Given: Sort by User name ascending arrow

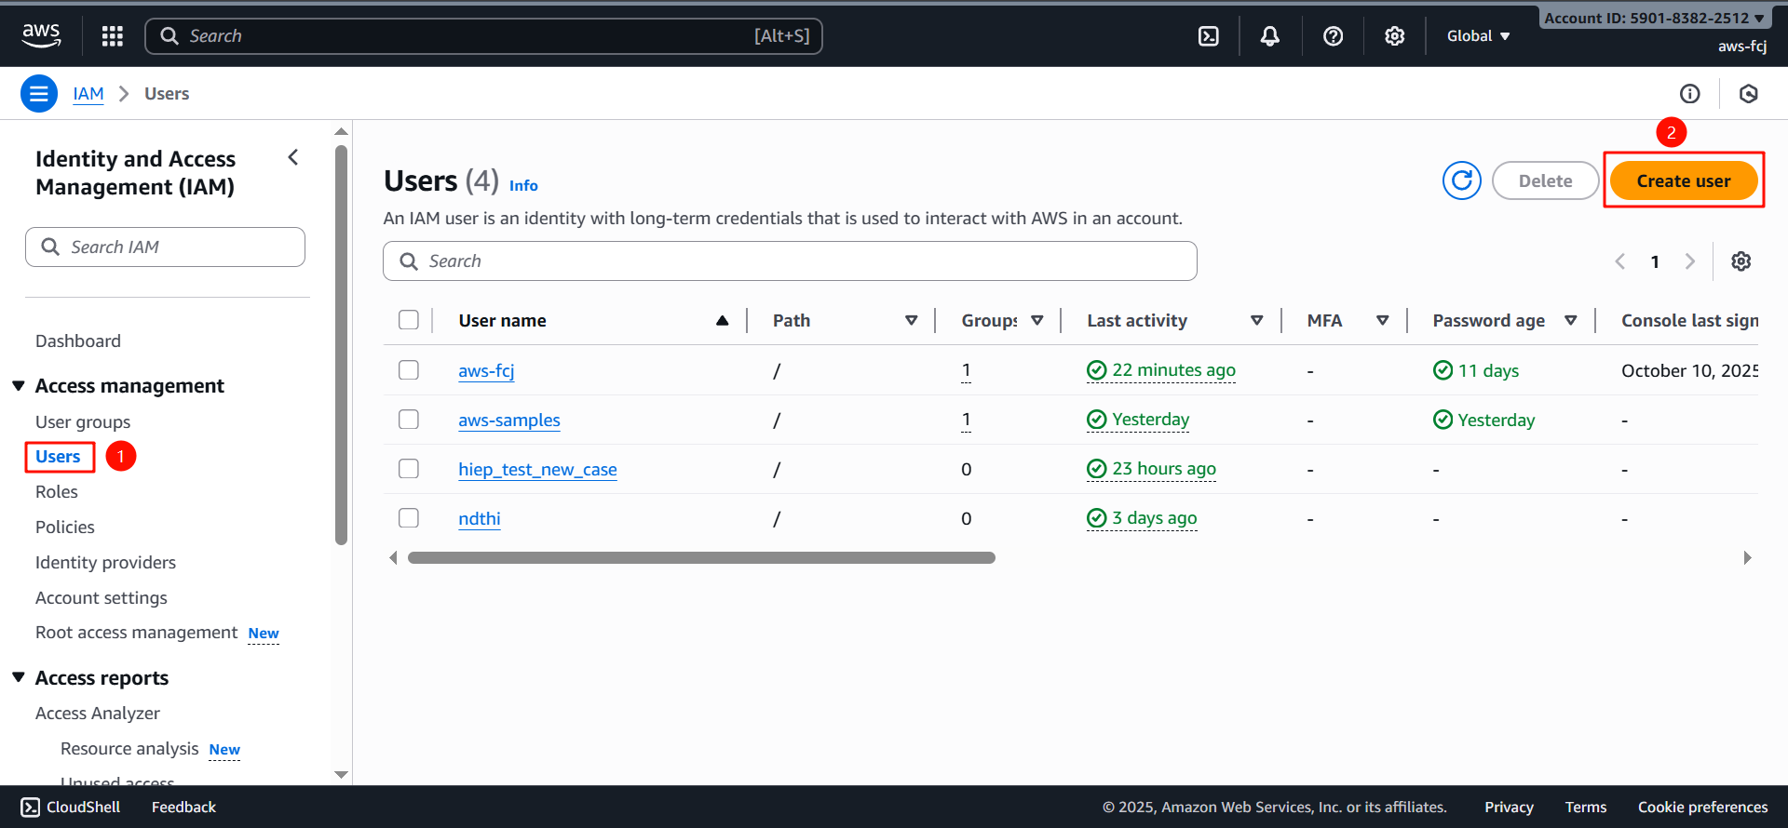Looking at the screenshot, I should [x=722, y=320].
